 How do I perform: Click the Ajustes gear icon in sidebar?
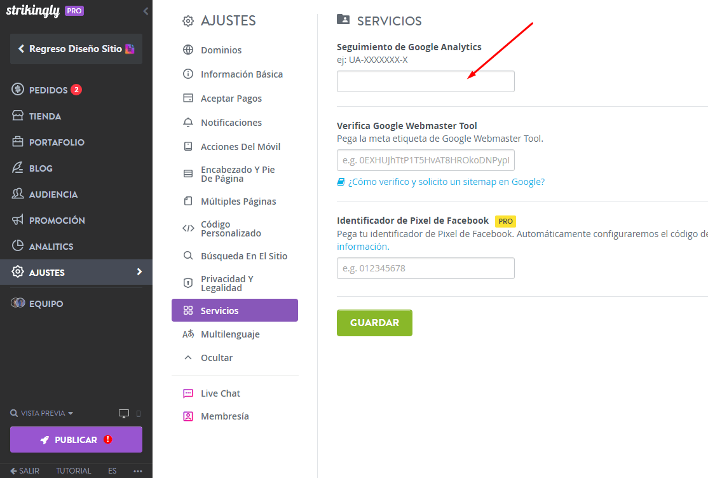pyautogui.click(x=18, y=272)
